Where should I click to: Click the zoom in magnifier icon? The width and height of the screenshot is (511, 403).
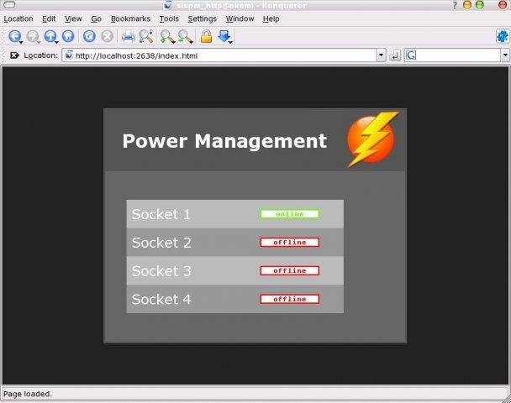pos(167,36)
